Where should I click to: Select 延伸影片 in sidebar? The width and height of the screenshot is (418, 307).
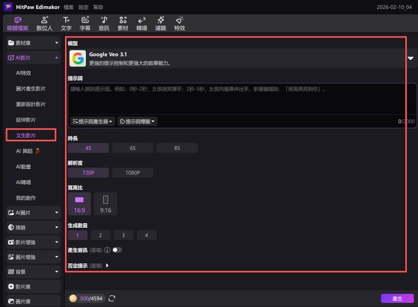click(x=25, y=120)
